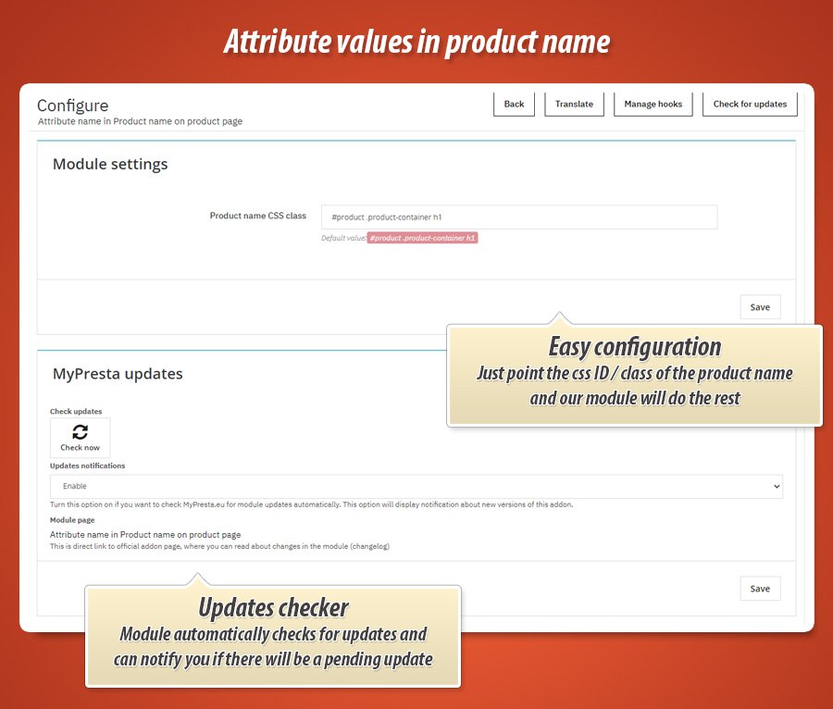Click the pink default value badge
The image size is (833, 709).
pos(422,238)
